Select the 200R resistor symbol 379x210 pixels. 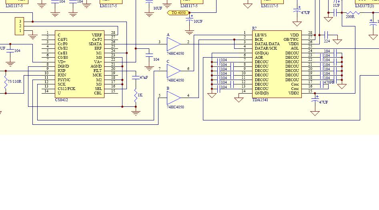[x=353, y=13]
